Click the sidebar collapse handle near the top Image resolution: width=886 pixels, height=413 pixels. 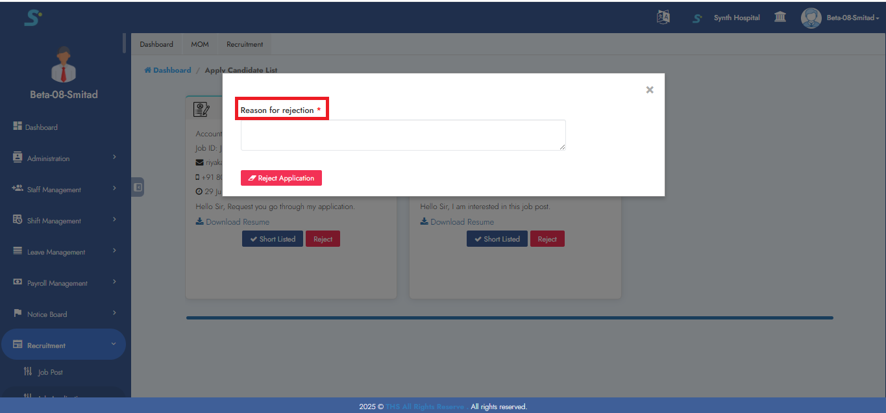137,187
